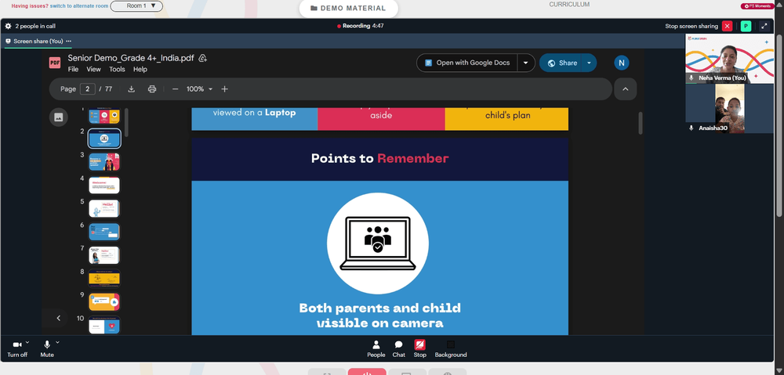Viewport: 784px width, 375px height.
Task: Select the Screen share (You) tab
Action: tap(35, 41)
